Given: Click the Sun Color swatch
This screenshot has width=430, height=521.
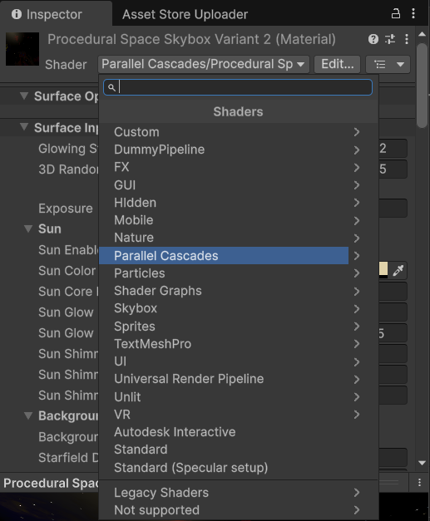Looking at the screenshot, I should pyautogui.click(x=383, y=270).
